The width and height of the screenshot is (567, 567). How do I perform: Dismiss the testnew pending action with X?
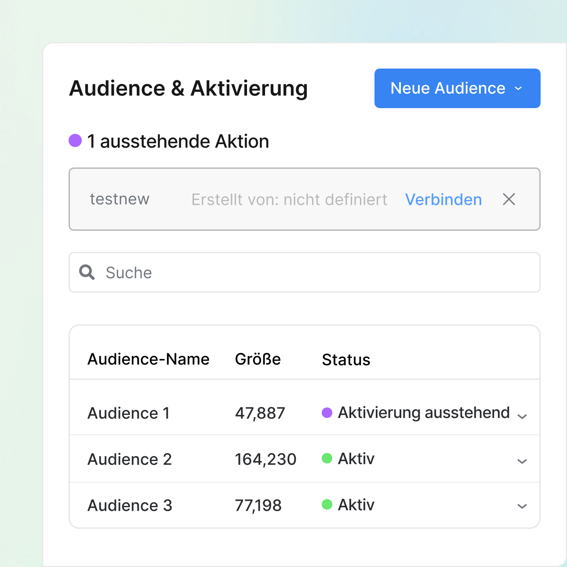(x=509, y=200)
